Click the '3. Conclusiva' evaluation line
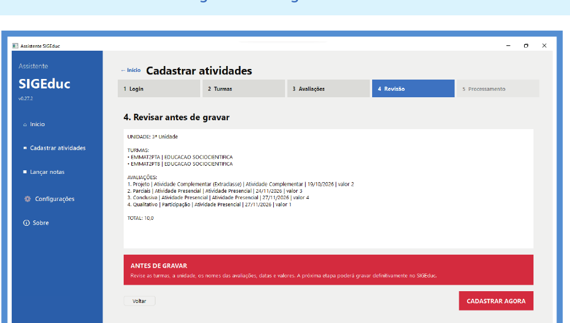Image resolution: width=570 pixels, height=323 pixels. 218,197
